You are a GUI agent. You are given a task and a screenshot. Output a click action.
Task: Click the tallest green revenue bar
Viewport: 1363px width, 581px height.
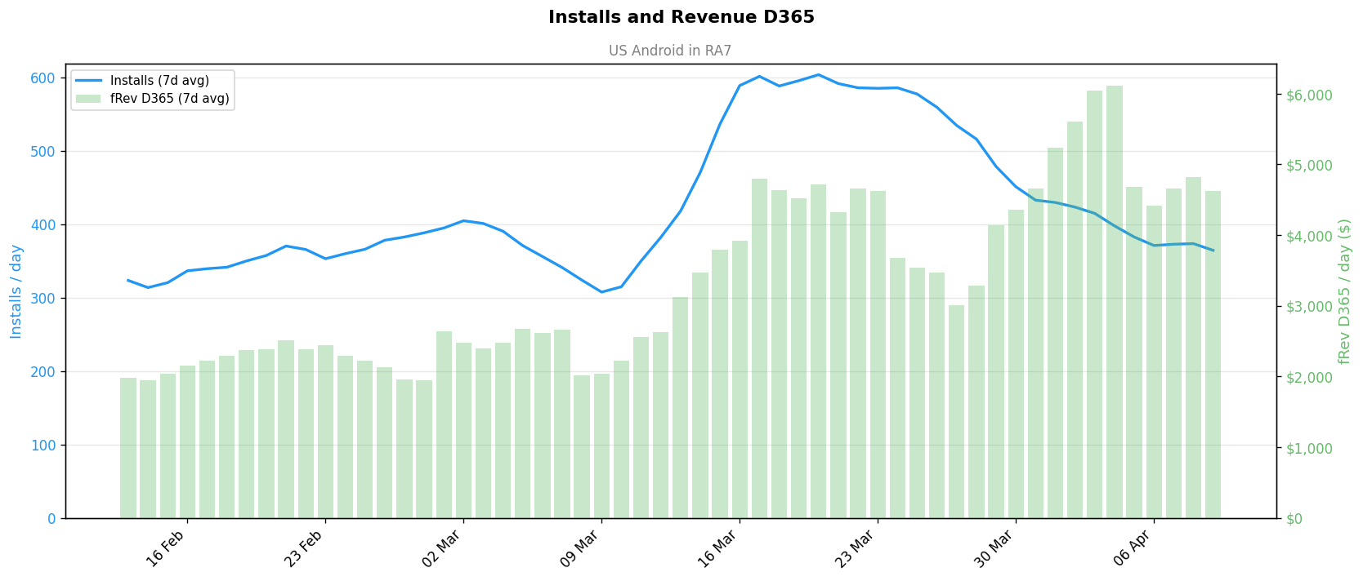[x=1115, y=302]
